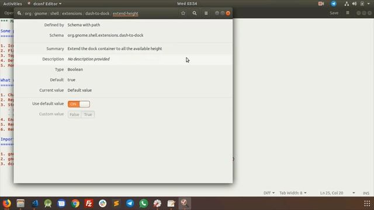The height and width of the screenshot is (210, 374).
Task: Open Visual Studio Code from the dock
Action: click(x=34, y=204)
